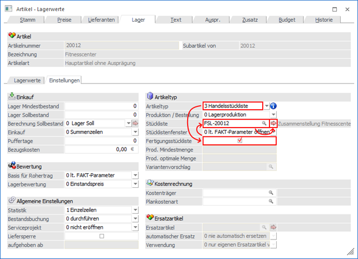Click the Puffertage input field
This screenshot has width=358, height=259.
tap(101, 141)
